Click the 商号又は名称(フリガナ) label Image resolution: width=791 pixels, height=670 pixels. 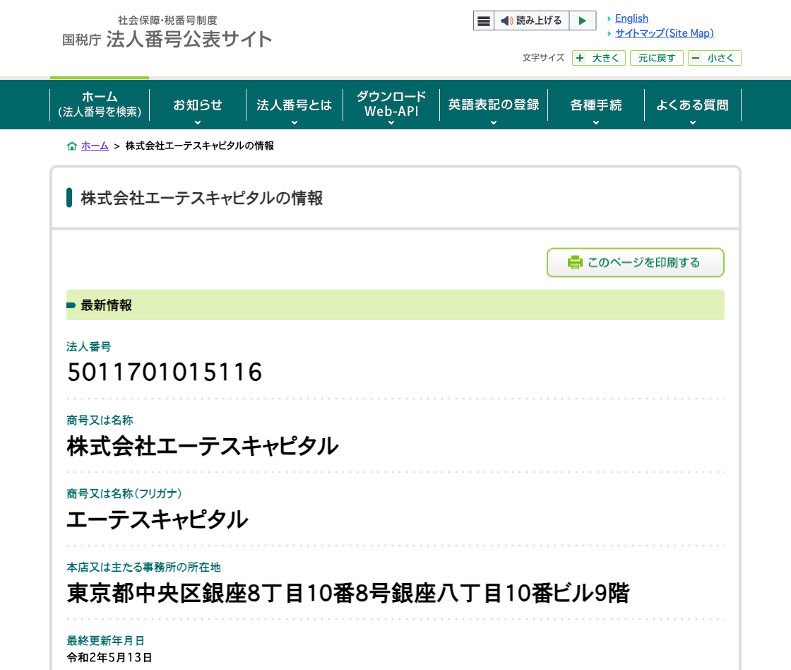[124, 493]
